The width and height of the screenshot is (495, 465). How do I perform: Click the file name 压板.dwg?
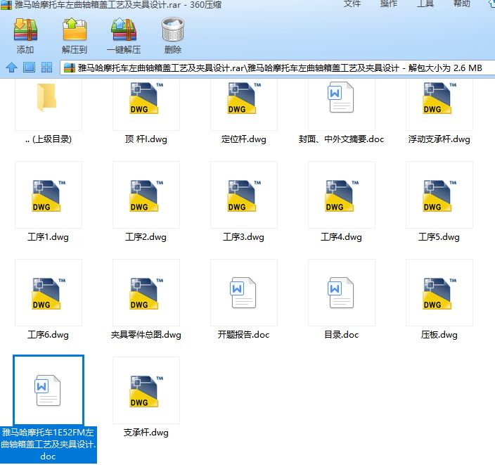[x=439, y=335]
